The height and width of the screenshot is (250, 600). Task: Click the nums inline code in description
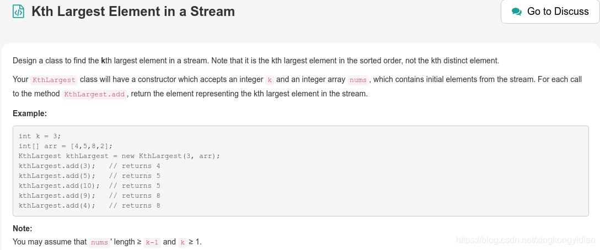(x=358, y=80)
